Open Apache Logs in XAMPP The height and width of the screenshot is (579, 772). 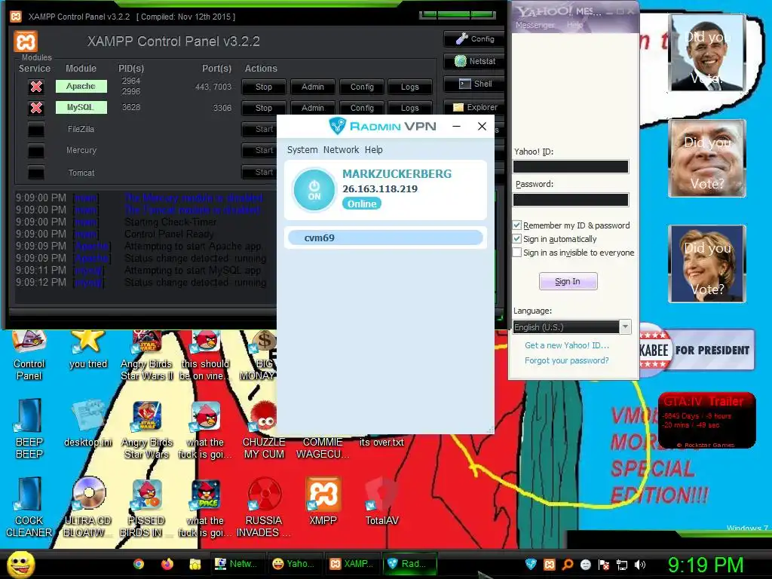click(x=409, y=87)
